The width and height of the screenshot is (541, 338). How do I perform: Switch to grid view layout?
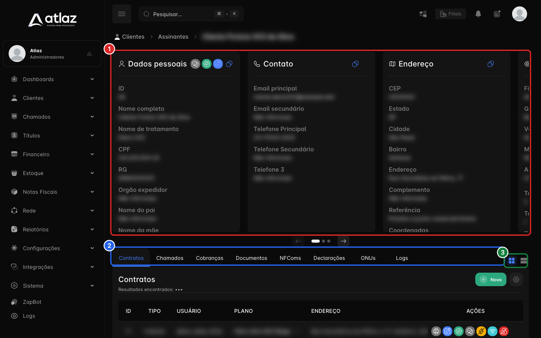point(512,261)
